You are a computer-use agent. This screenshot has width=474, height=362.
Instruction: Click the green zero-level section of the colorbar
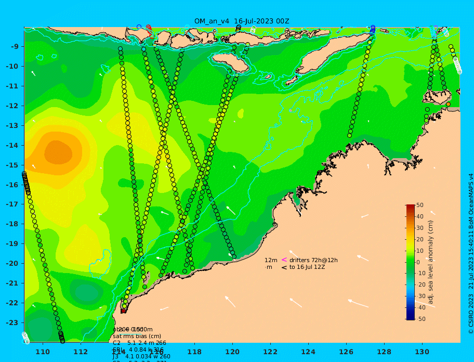coord(411,262)
